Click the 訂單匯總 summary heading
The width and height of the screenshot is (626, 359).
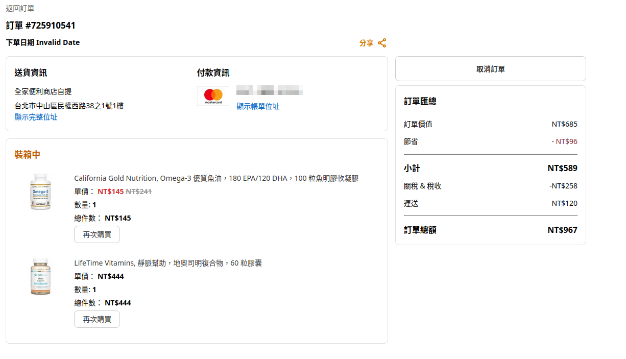pos(420,101)
